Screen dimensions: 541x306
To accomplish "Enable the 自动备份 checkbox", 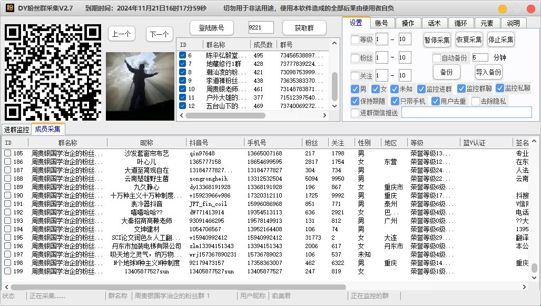I will 437,57.
